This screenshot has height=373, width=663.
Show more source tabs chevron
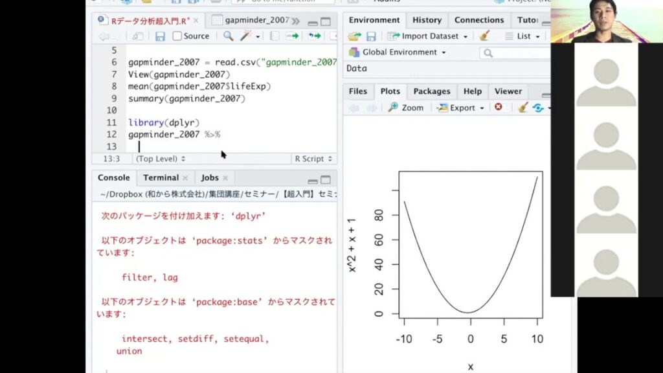295,21
